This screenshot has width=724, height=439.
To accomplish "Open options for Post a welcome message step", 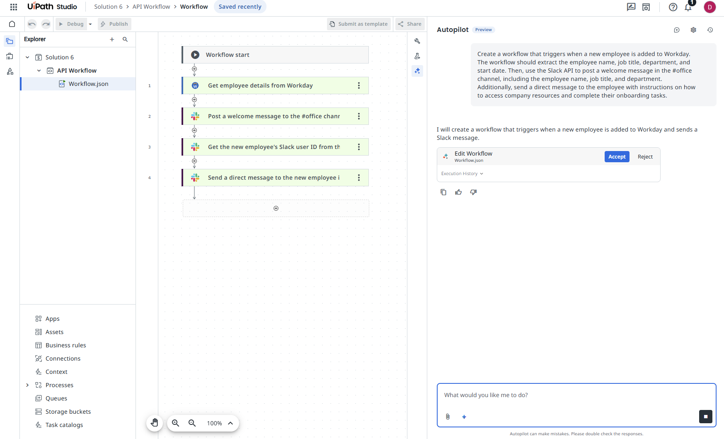I will coord(359,116).
